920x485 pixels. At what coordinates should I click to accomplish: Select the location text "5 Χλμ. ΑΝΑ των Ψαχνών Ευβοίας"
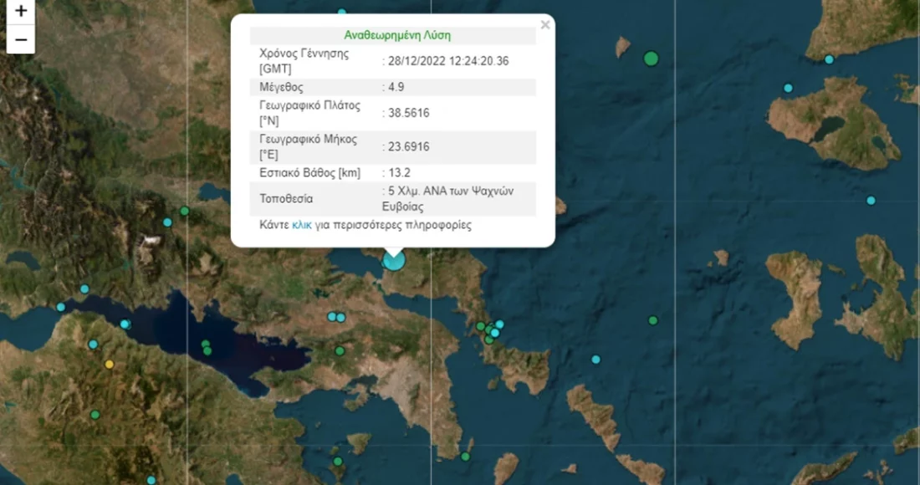click(x=447, y=199)
